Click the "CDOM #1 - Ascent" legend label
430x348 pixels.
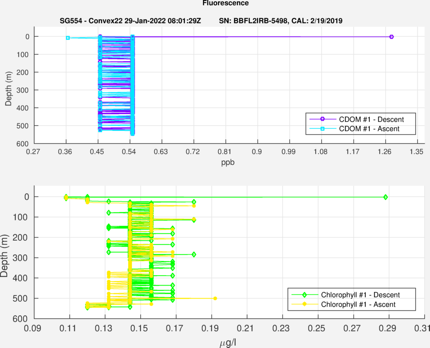pos(369,129)
